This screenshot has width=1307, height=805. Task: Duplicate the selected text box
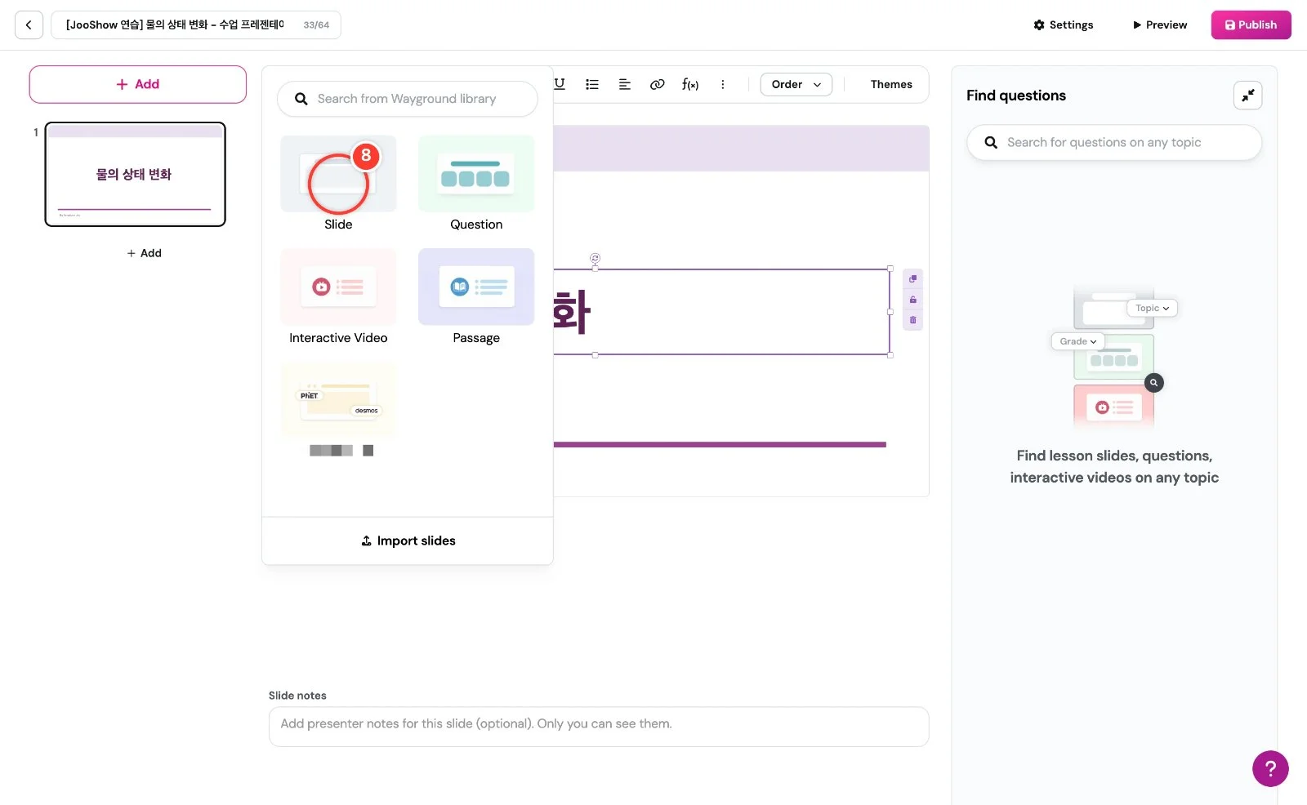click(913, 279)
